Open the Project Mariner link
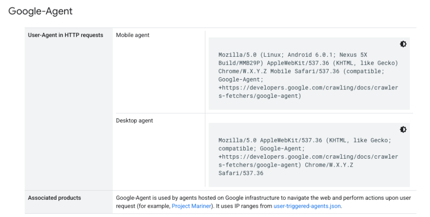Image resolution: width=430 pixels, height=217 pixels. [x=193, y=206]
